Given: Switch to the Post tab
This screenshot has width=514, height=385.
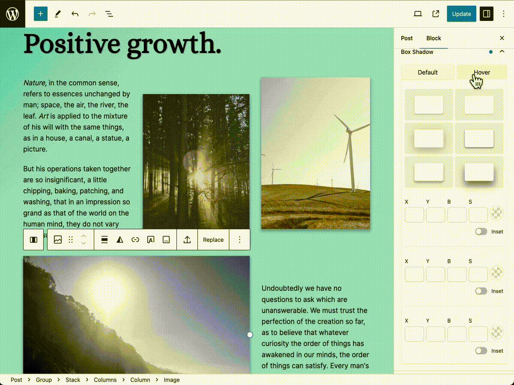Looking at the screenshot, I should click(x=407, y=38).
